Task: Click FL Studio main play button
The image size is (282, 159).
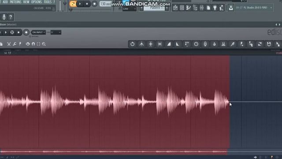Action: (80, 4)
